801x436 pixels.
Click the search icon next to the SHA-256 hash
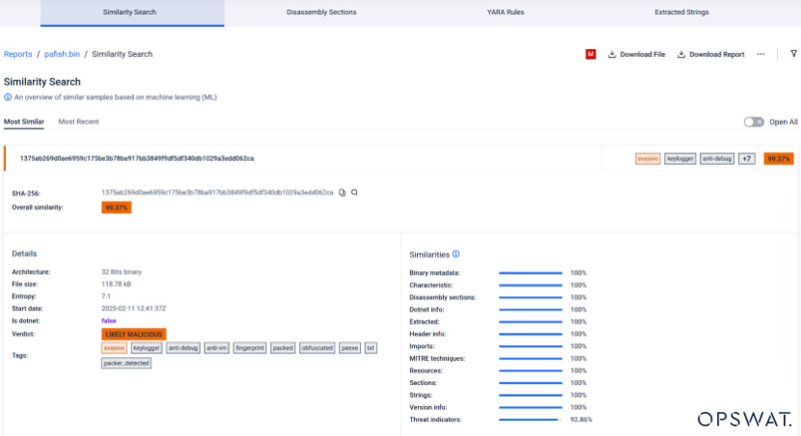point(354,193)
